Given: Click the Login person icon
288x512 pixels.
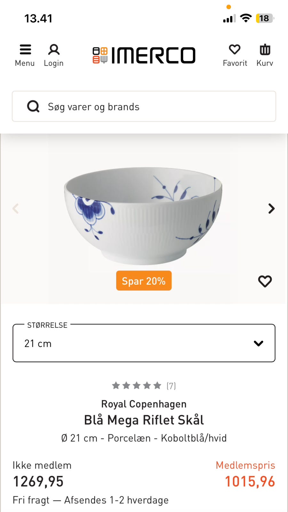Looking at the screenshot, I should click(53, 50).
